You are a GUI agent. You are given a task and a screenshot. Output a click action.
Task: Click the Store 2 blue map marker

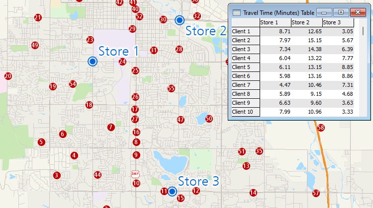(x=180, y=20)
